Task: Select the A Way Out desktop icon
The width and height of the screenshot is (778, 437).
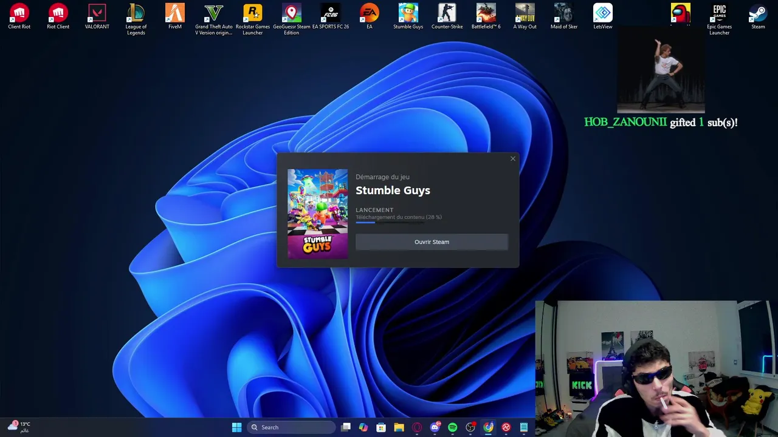Action: (525, 16)
